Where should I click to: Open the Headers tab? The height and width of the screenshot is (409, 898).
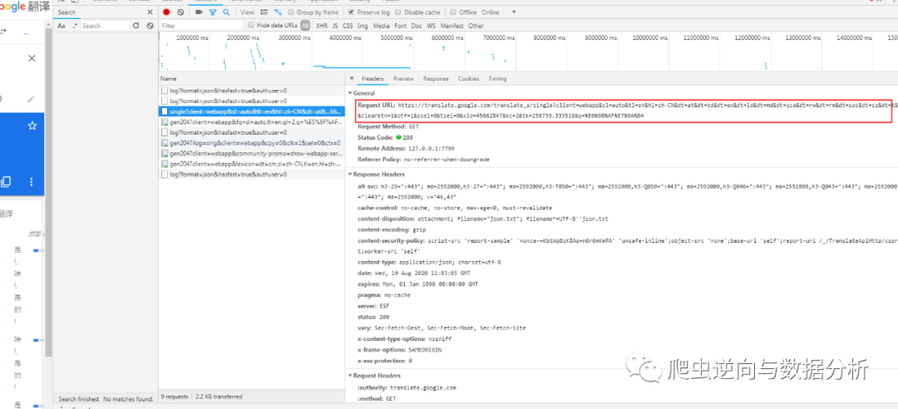coord(373,78)
